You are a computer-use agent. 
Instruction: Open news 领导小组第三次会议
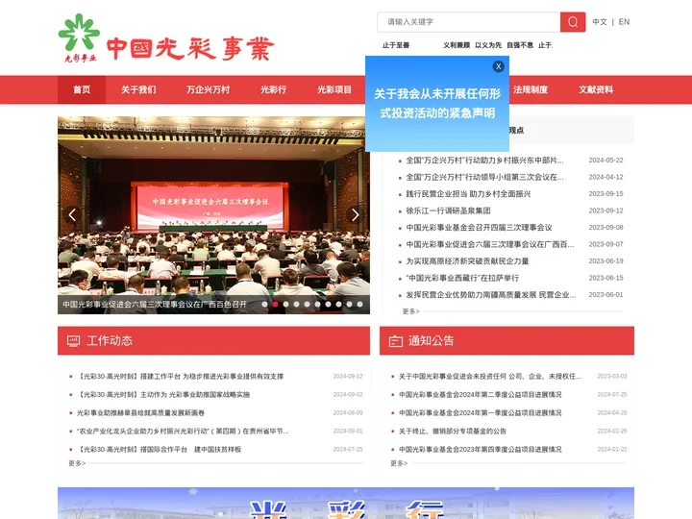484,177
